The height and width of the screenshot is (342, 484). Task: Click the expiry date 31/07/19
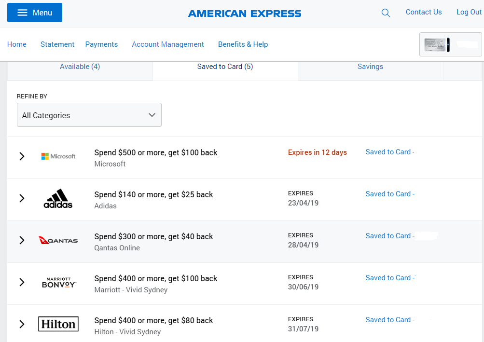coord(303,329)
